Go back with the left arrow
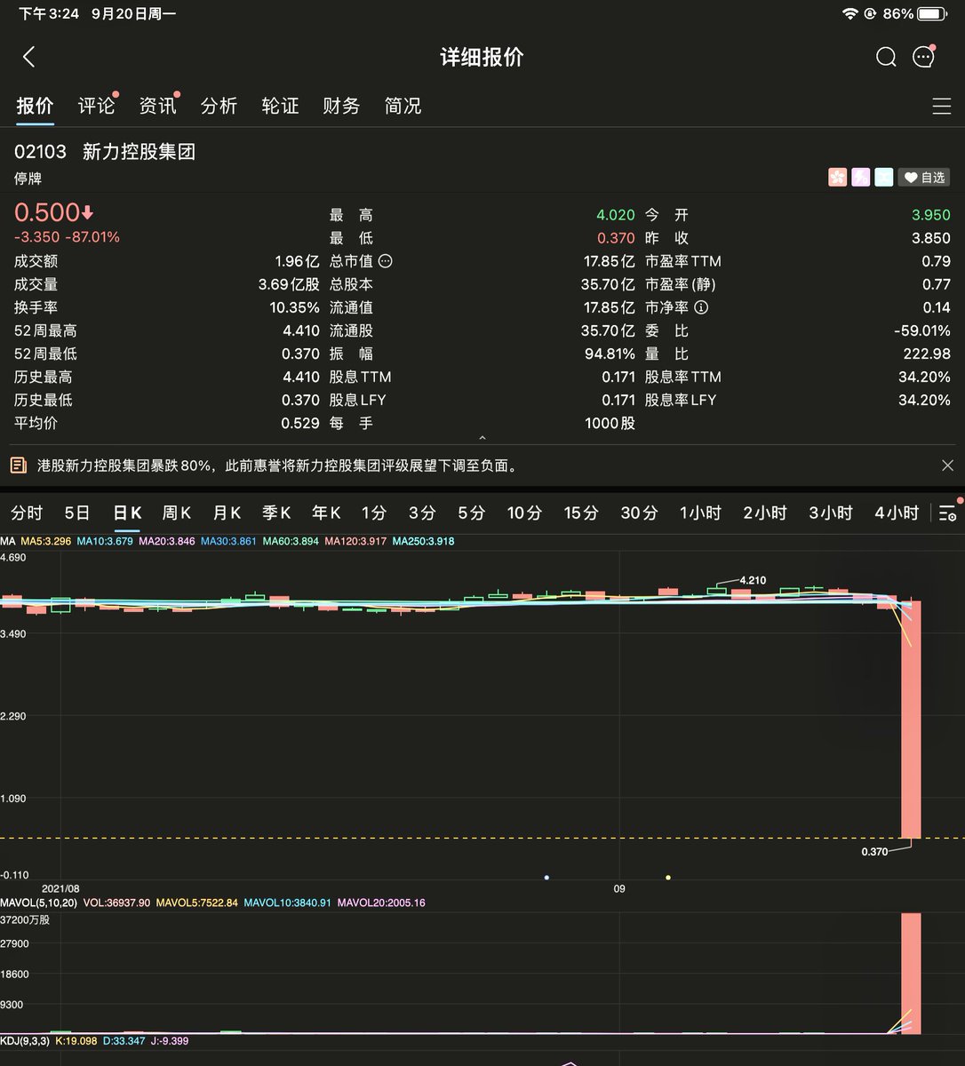The width and height of the screenshot is (965, 1066). (28, 57)
